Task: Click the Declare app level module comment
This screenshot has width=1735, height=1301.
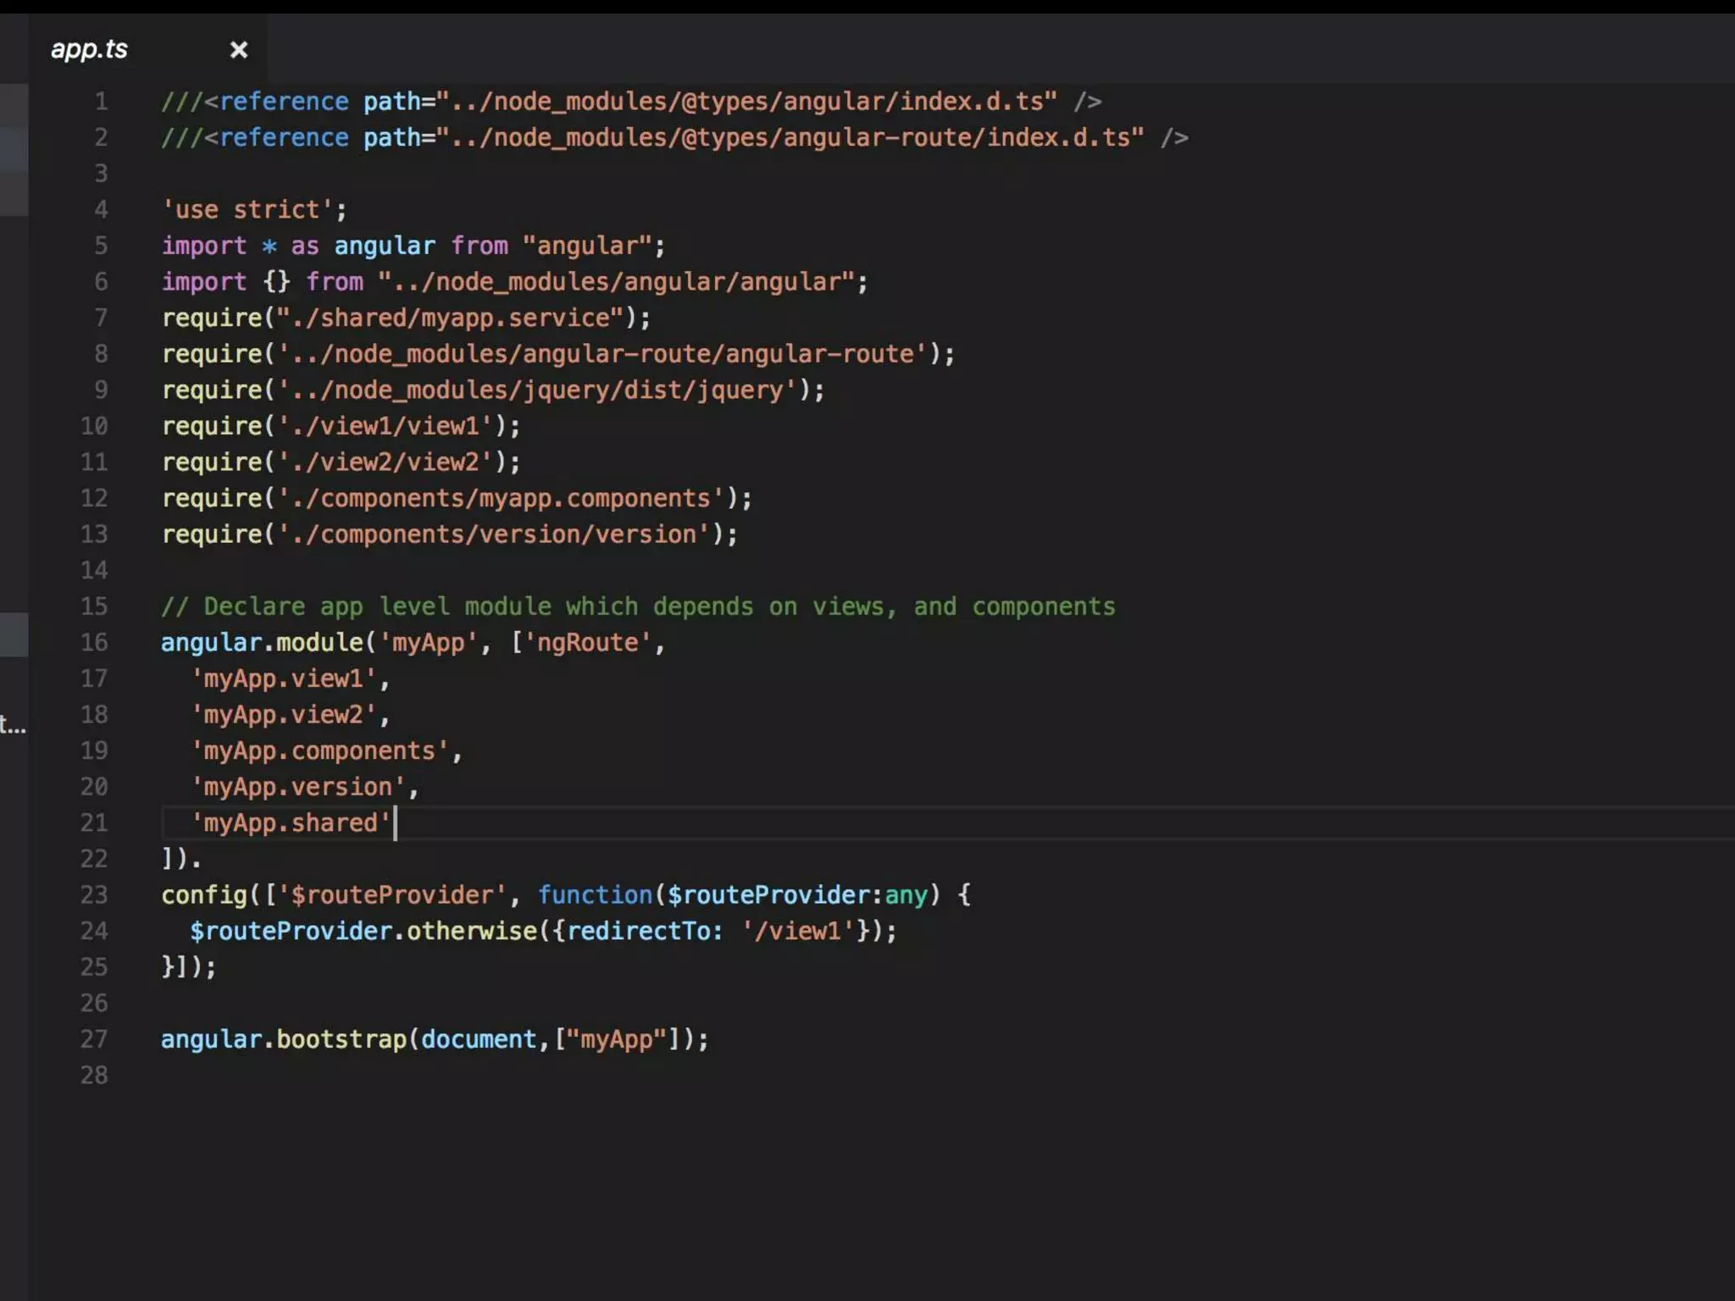Action: pyautogui.click(x=637, y=606)
